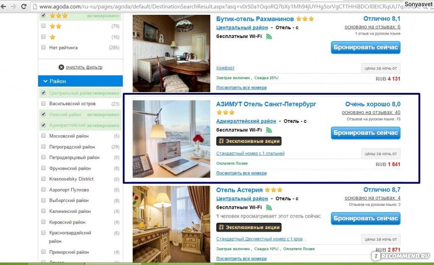Book Бутик-отель Рахманинов with Бронировать сейчас
Screen dimensions: 434x265
pyautogui.click(x=366, y=47)
